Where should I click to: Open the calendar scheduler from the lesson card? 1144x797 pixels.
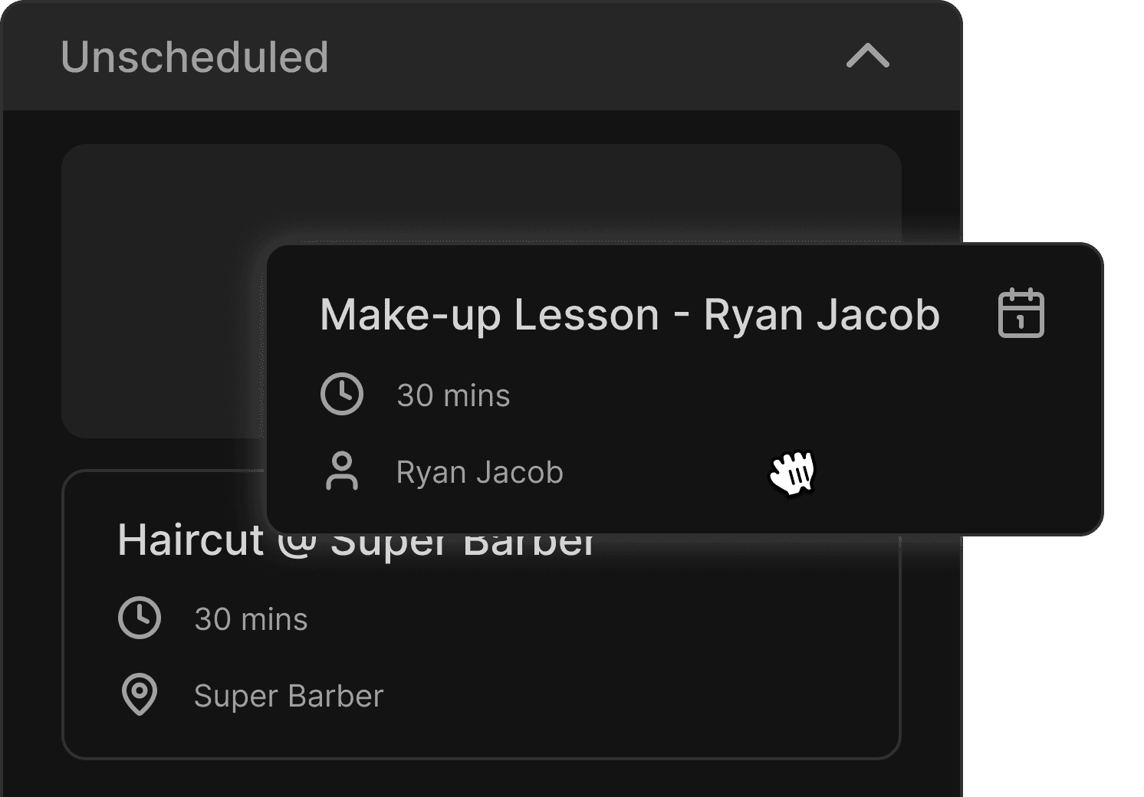click(1020, 314)
